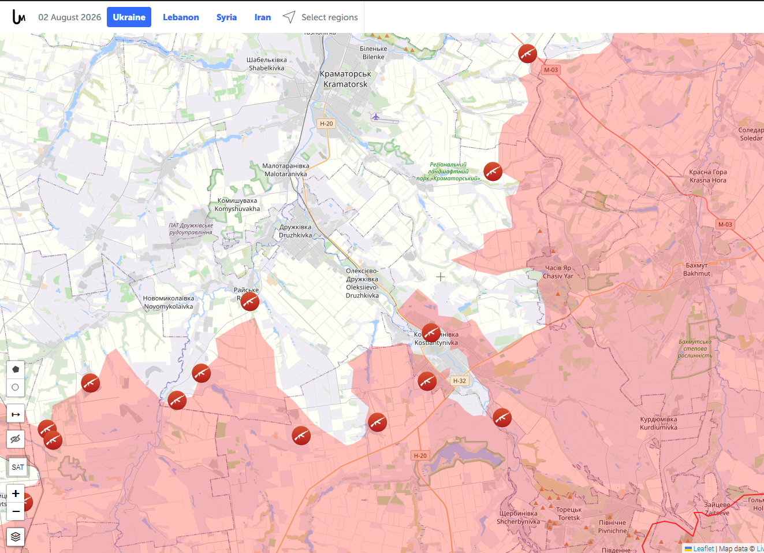This screenshot has width=764, height=553.
Task: Click the Bakhmut city label
Action: [697, 270]
